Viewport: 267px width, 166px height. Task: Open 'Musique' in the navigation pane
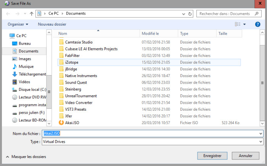[26, 66]
